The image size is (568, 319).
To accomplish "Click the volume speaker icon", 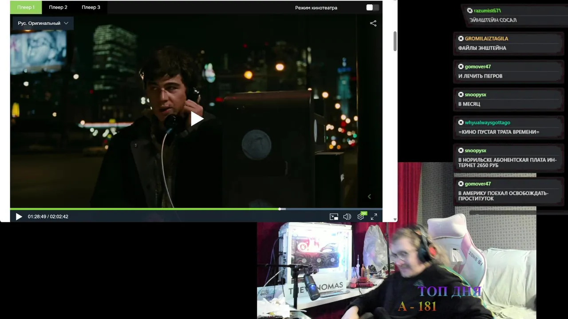I will [347, 217].
